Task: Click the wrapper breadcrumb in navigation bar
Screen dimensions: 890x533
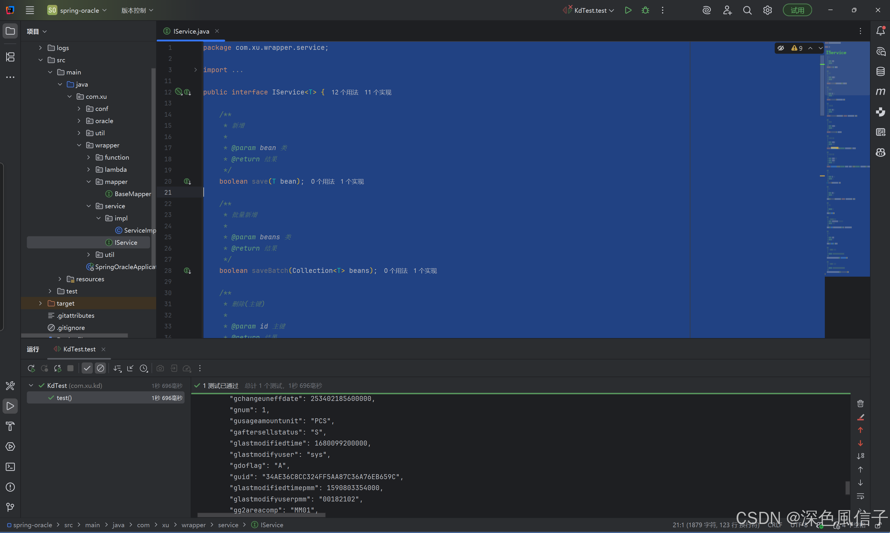Action: click(194, 525)
